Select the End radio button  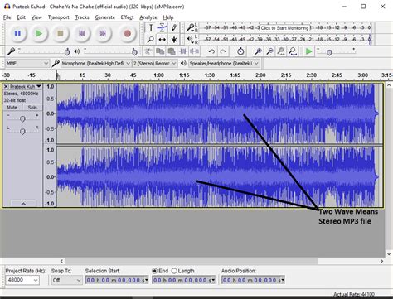pyautogui.click(x=155, y=271)
